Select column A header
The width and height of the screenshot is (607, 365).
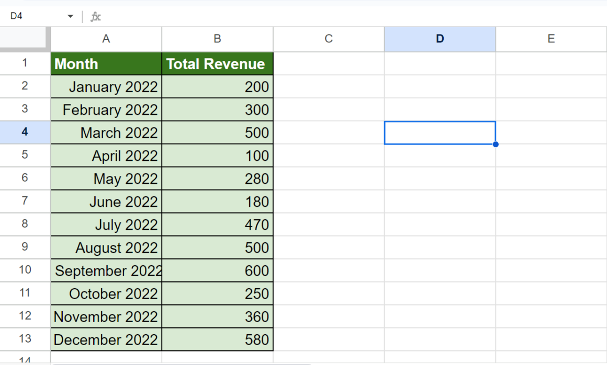click(x=106, y=39)
